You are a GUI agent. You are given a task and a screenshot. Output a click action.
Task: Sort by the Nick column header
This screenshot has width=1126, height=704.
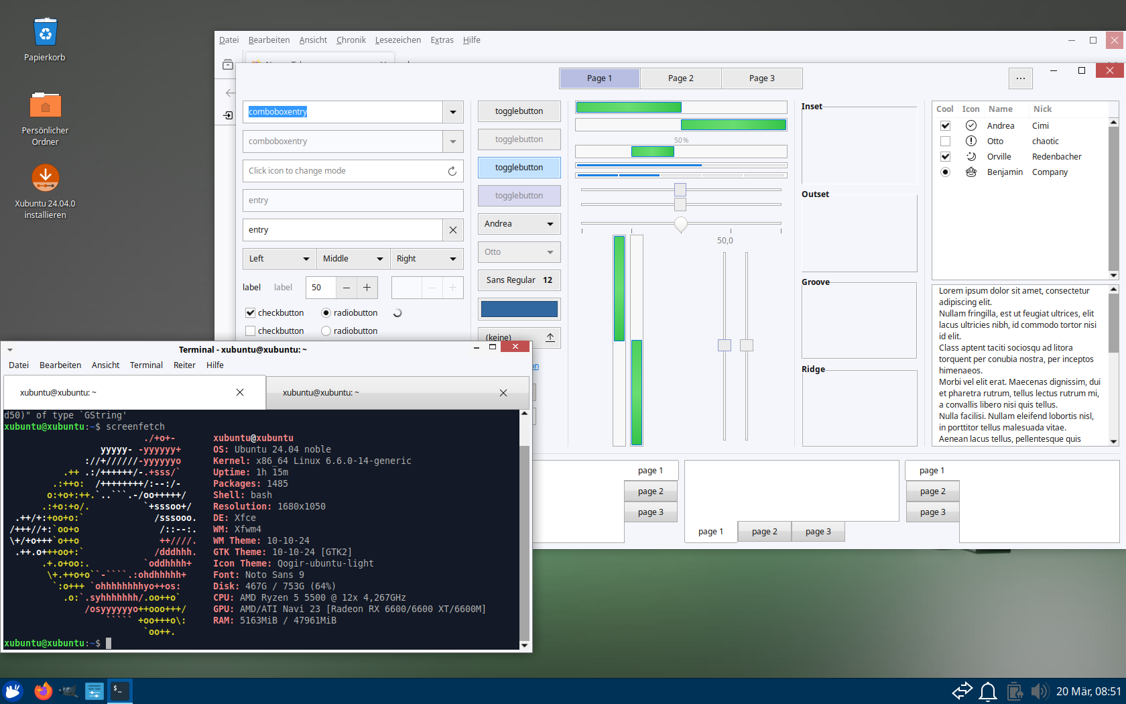(1043, 109)
